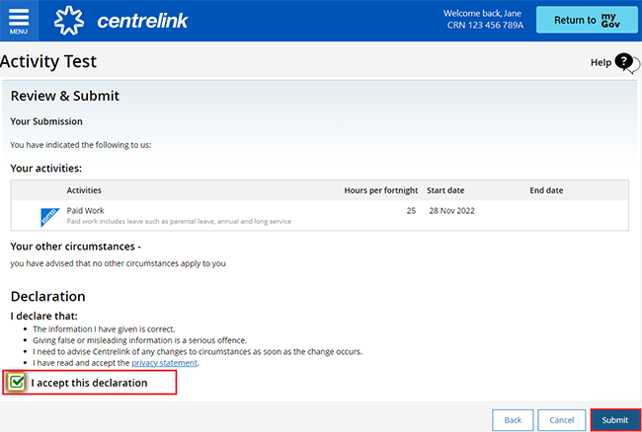This screenshot has height=432, width=642.
Task: Click the End date column header
Action: 546,190
